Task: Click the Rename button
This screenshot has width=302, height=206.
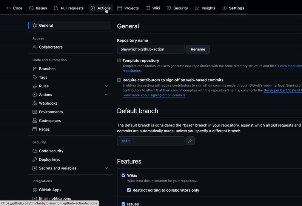Action: (198, 49)
